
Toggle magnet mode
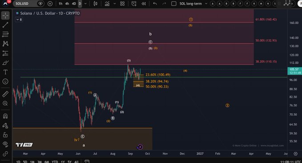pos(5,116)
